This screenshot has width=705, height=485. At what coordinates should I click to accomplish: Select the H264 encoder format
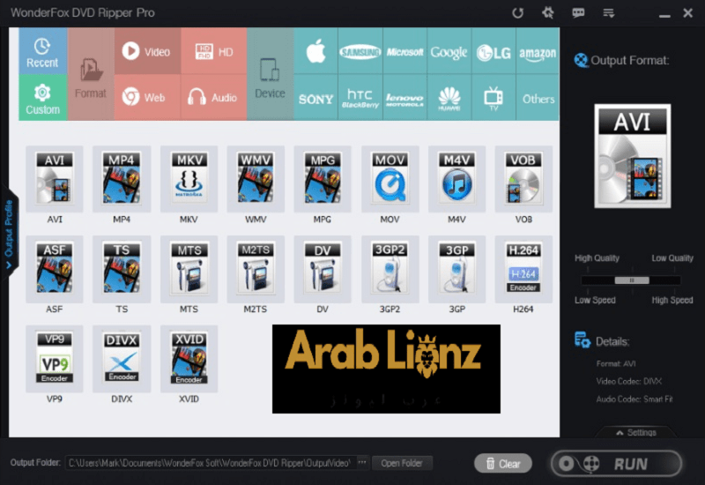coord(523,269)
